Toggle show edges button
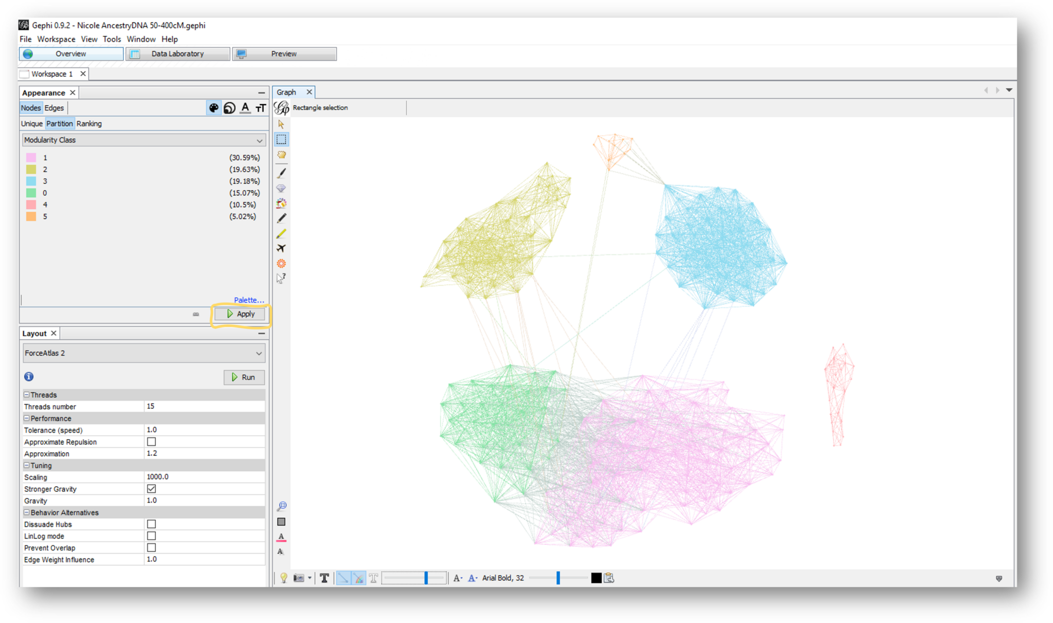Screen dimensions: 1053x623 (x=343, y=578)
